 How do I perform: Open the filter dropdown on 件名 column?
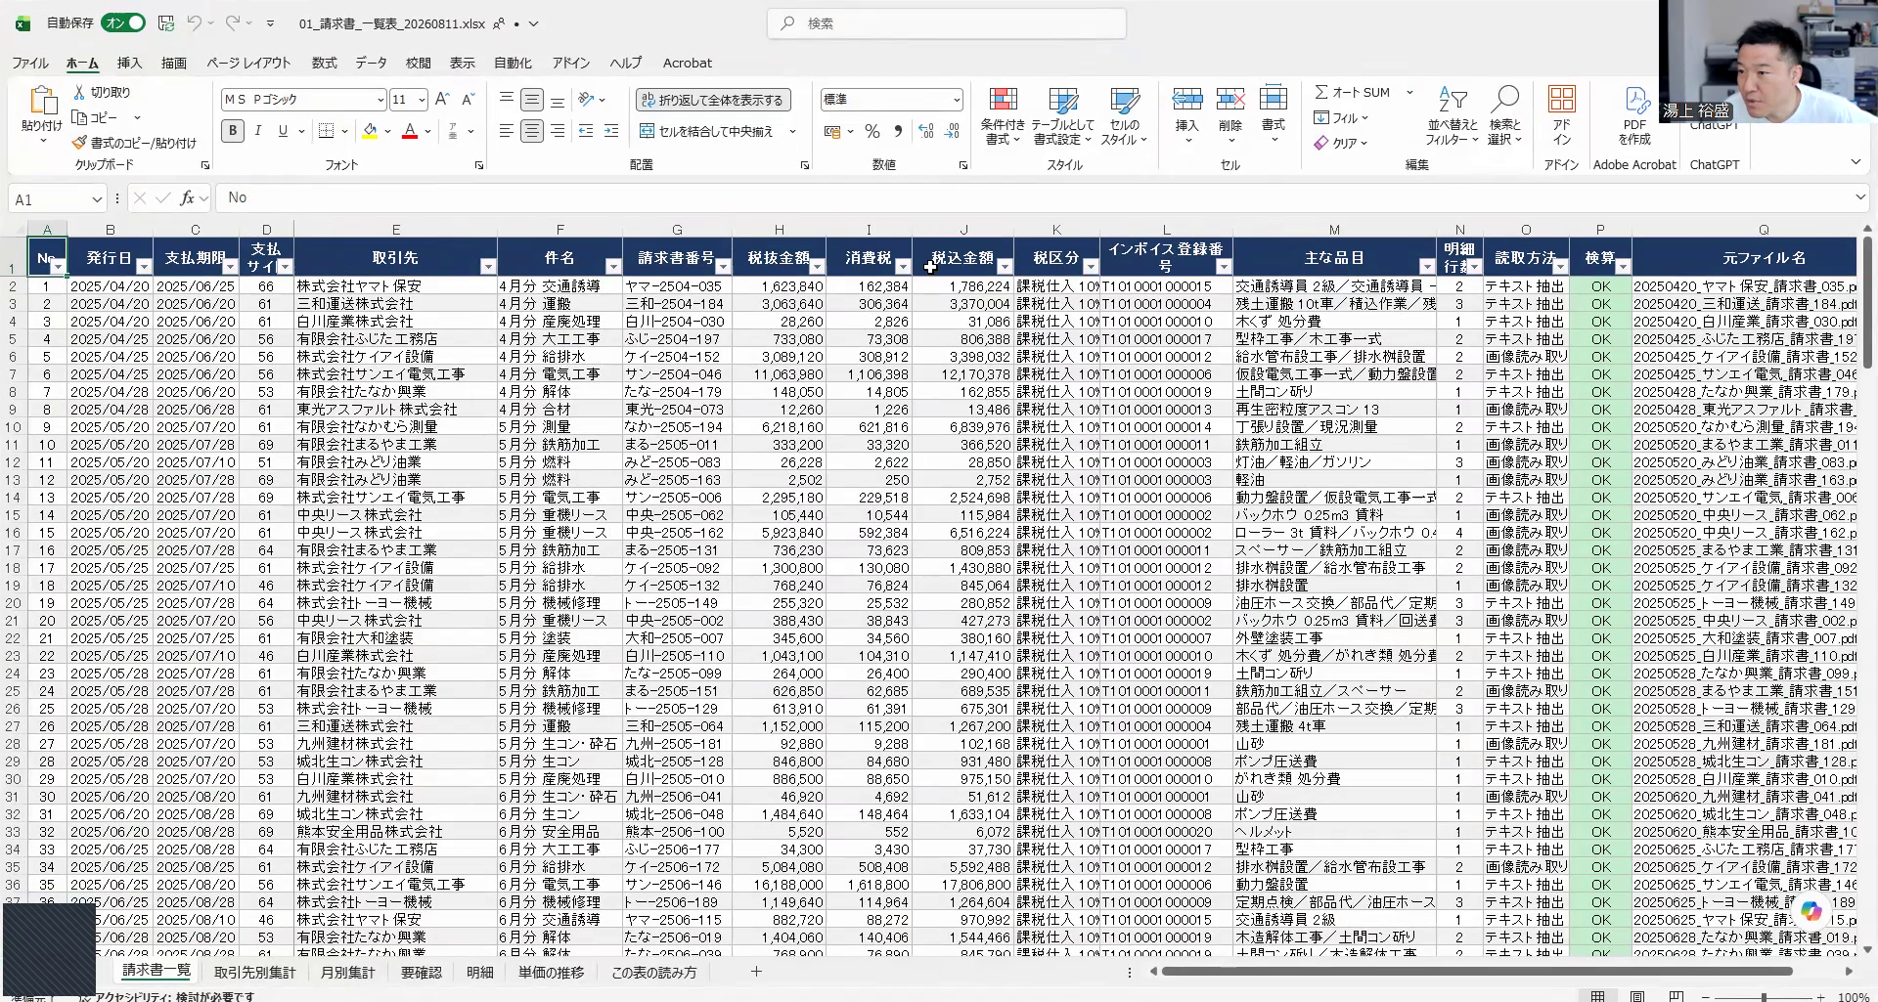613,267
